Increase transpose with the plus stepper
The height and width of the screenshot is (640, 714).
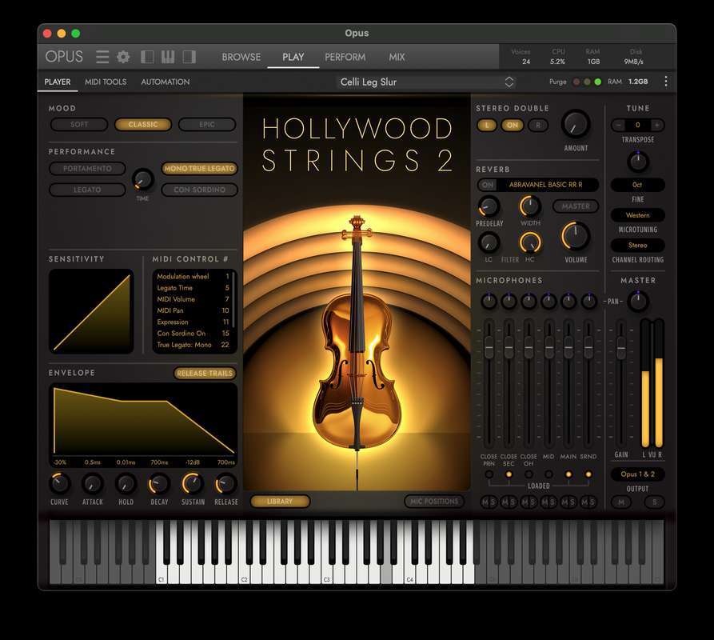pos(657,125)
